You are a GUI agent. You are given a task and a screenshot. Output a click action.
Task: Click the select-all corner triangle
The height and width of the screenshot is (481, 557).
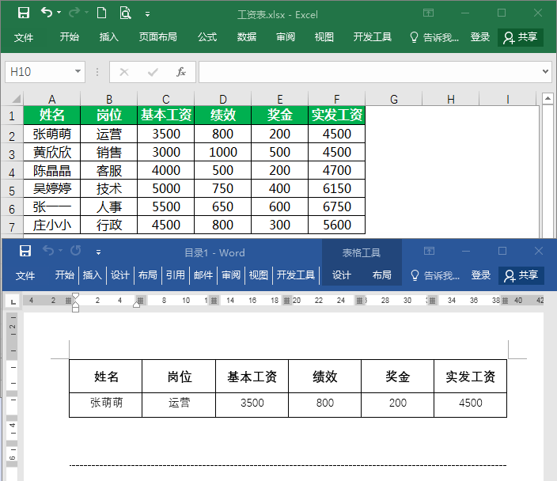click(16, 98)
